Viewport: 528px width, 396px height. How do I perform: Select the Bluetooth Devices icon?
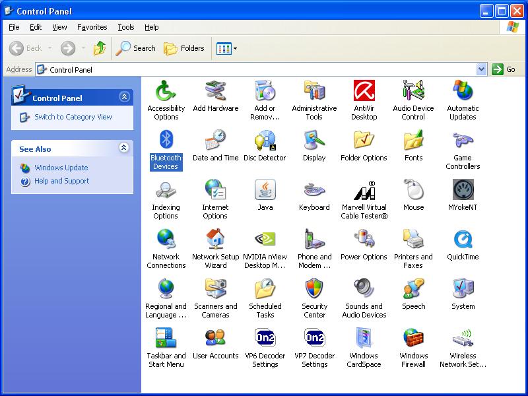(x=166, y=140)
